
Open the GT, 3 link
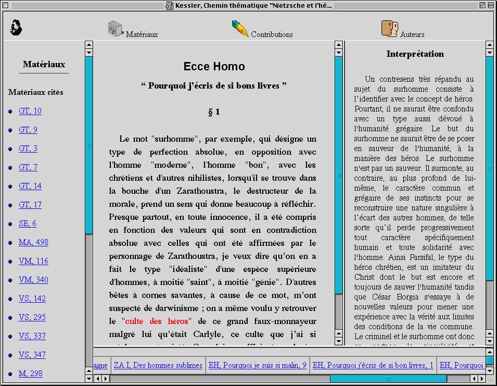coord(28,148)
